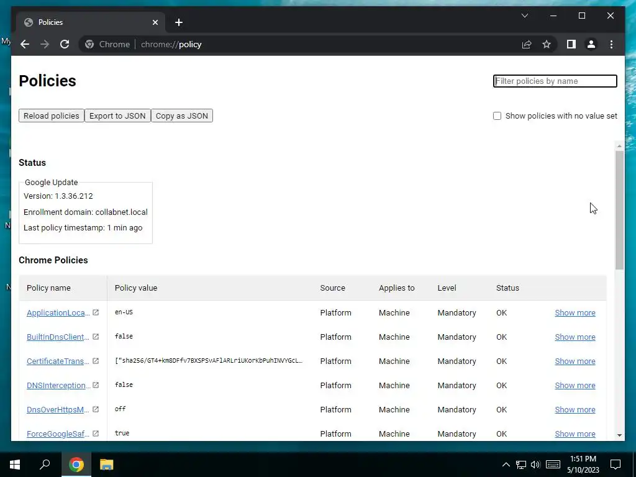Click the volume speaker tray icon
This screenshot has height=477, width=636.
(x=535, y=465)
